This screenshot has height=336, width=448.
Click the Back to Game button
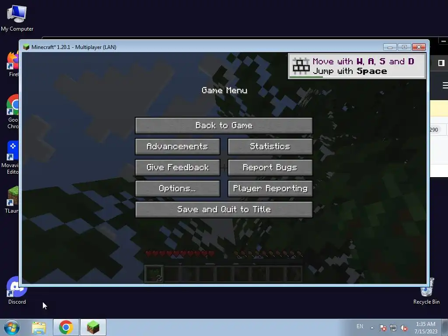224,126
